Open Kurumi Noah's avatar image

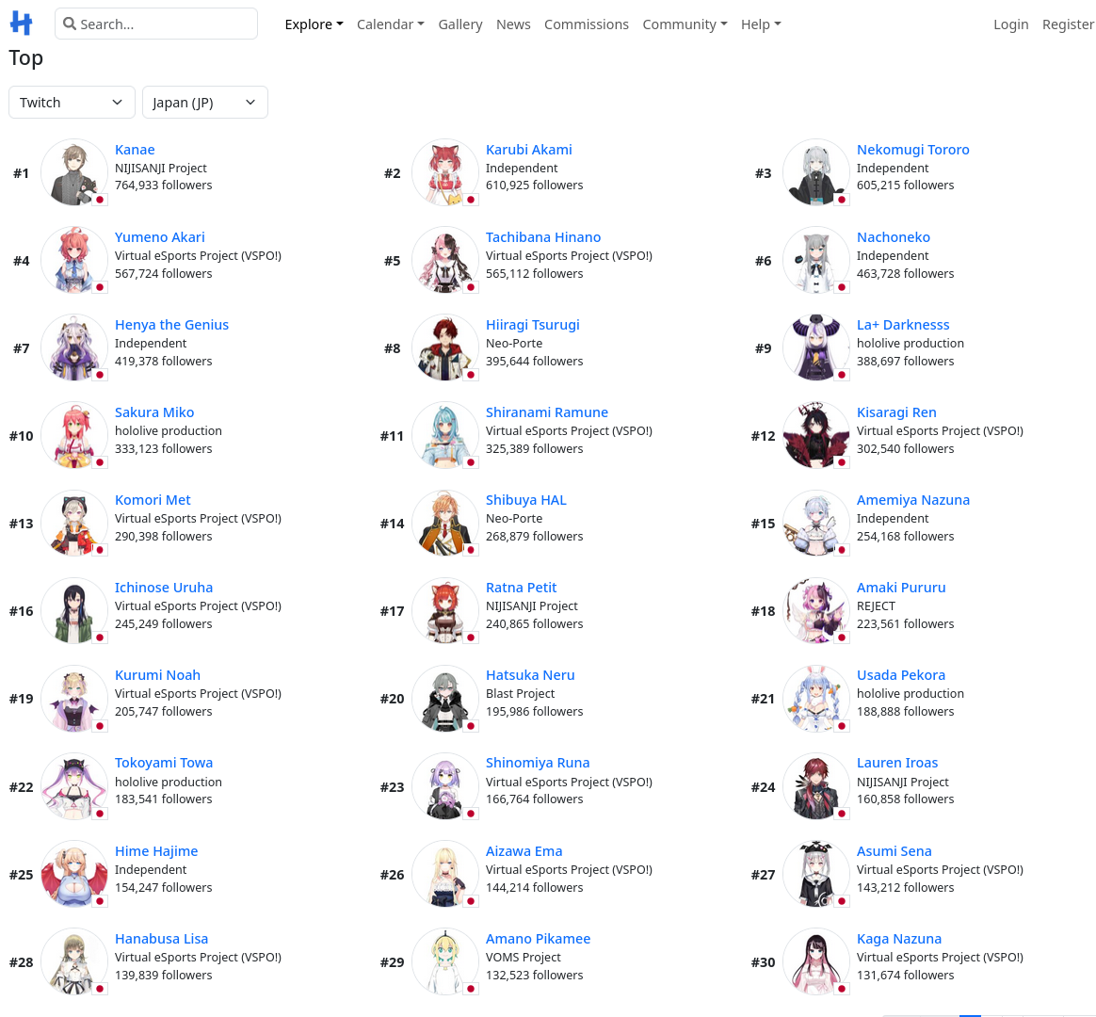pyautogui.click(x=74, y=699)
